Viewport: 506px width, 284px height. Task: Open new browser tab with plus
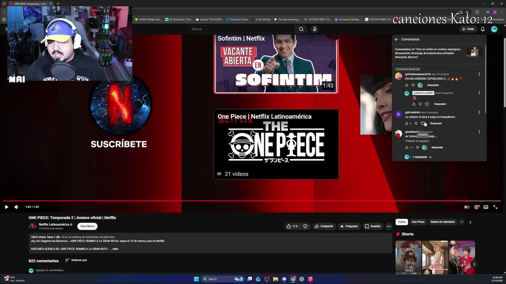coord(58,4)
